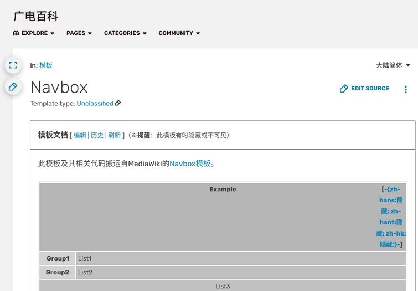The image size is (418, 291).
Task: Click the Example navbox title
Action: [223, 189]
